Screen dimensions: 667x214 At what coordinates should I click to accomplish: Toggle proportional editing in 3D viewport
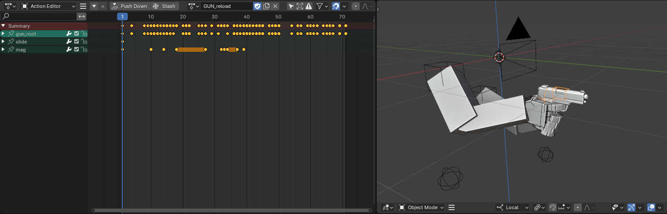[578, 207]
